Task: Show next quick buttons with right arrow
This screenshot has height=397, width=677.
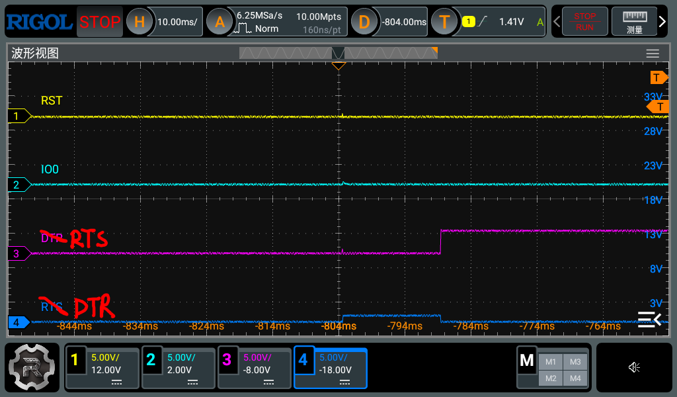Action: pyautogui.click(x=662, y=22)
